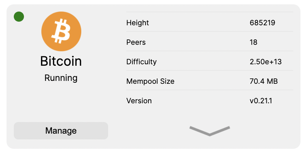Click the green status indicator dot
The height and width of the screenshot is (156, 307).
pos(19,17)
